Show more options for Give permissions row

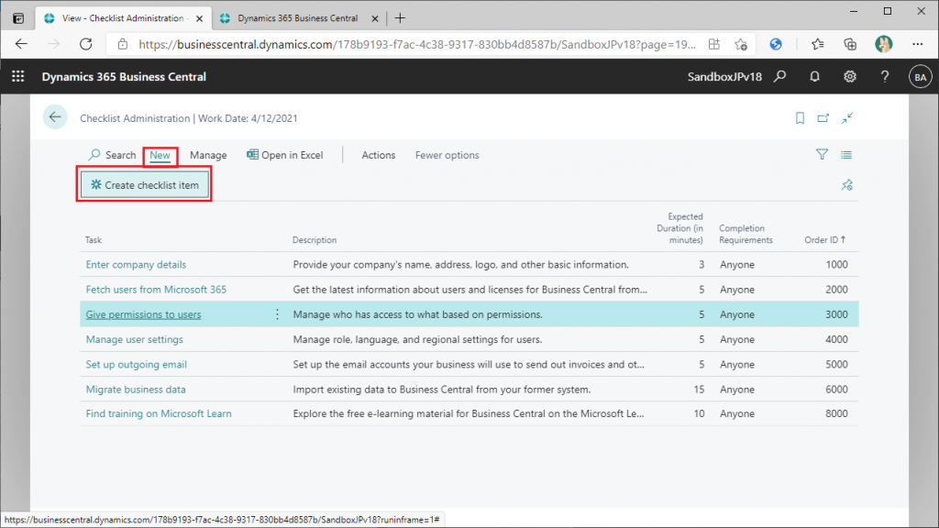[x=277, y=314]
